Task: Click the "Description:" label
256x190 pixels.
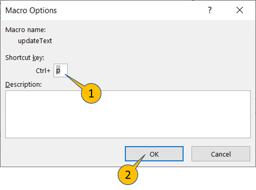Action: (x=24, y=84)
